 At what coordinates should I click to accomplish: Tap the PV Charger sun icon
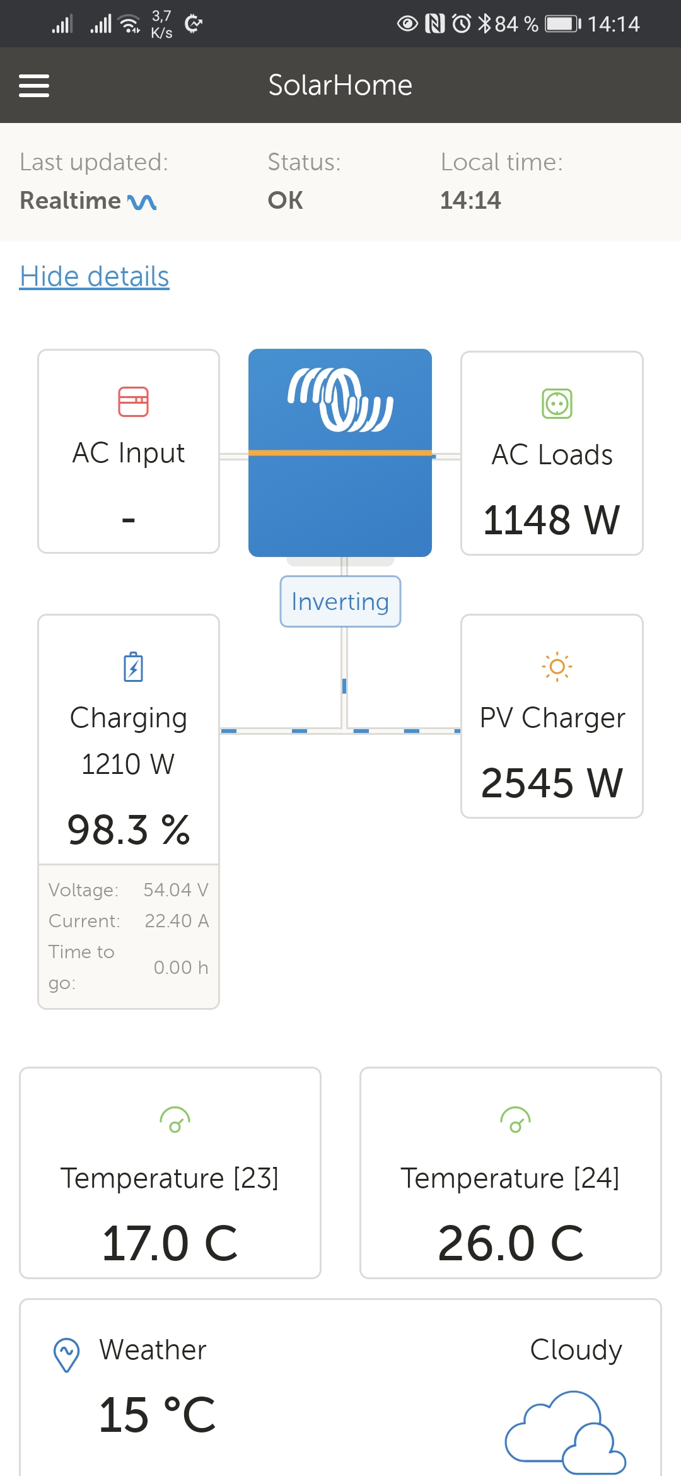tap(557, 667)
